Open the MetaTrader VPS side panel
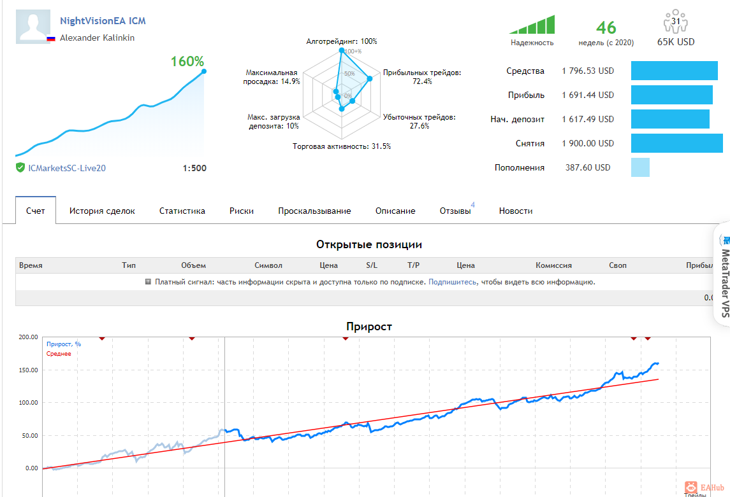Image resolution: width=730 pixels, height=497 pixels. [x=722, y=275]
